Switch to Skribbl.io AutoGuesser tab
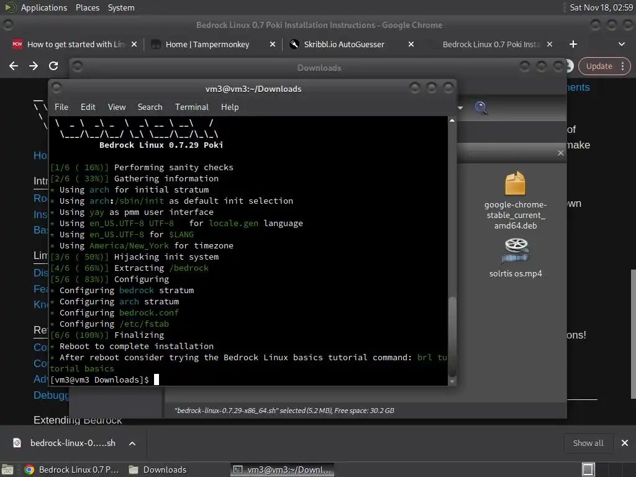 point(344,44)
